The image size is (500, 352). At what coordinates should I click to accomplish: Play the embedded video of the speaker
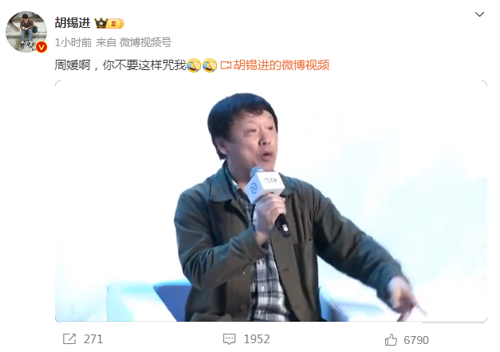270,201
